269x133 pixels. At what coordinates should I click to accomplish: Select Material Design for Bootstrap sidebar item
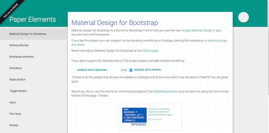(33, 34)
